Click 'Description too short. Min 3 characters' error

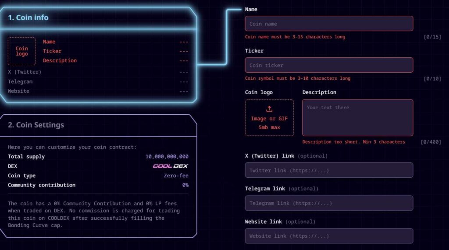(x=354, y=142)
